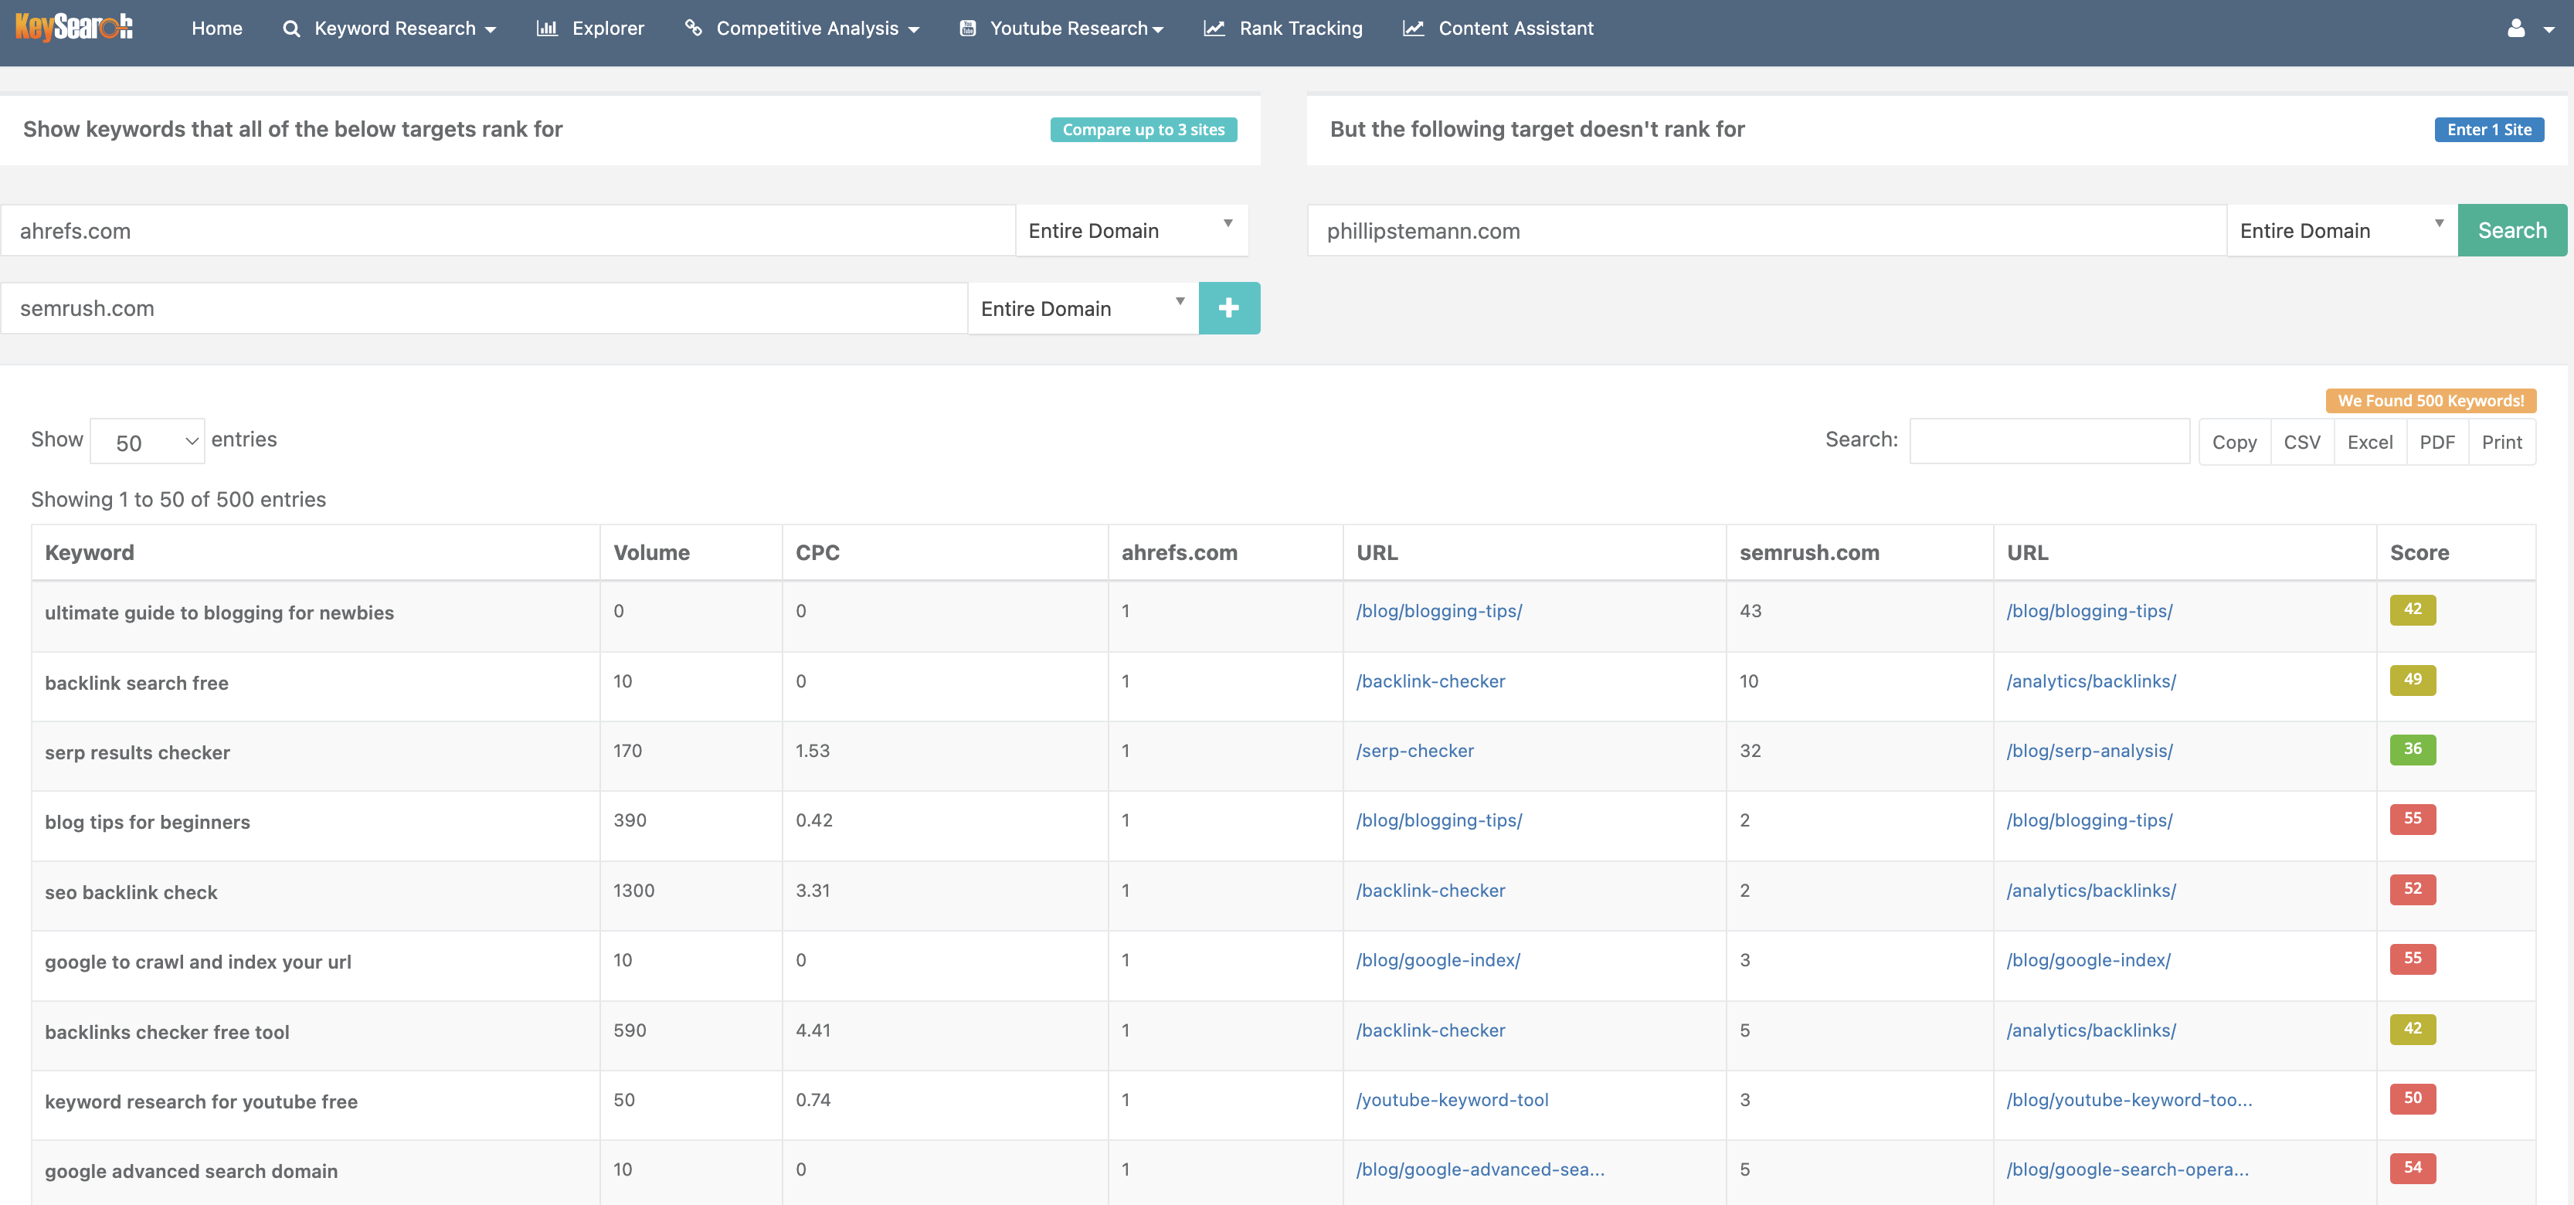
Task: Click the table Search filter field
Action: 2049,440
